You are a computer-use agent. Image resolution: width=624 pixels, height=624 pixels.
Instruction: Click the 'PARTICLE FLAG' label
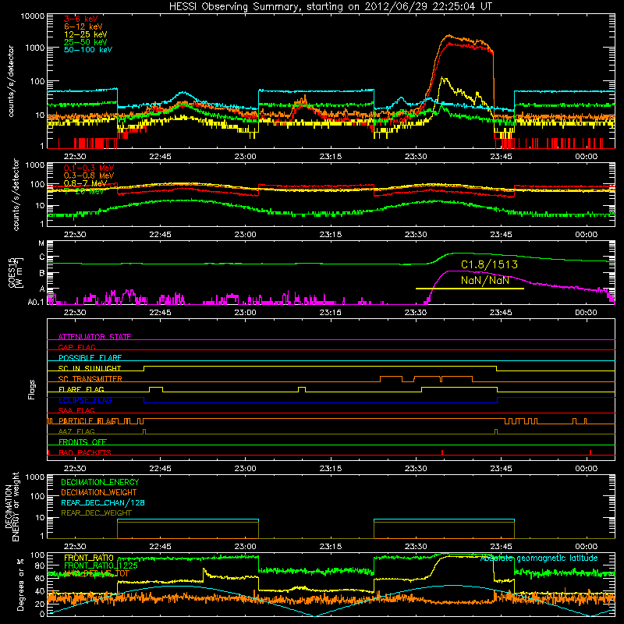87,420
